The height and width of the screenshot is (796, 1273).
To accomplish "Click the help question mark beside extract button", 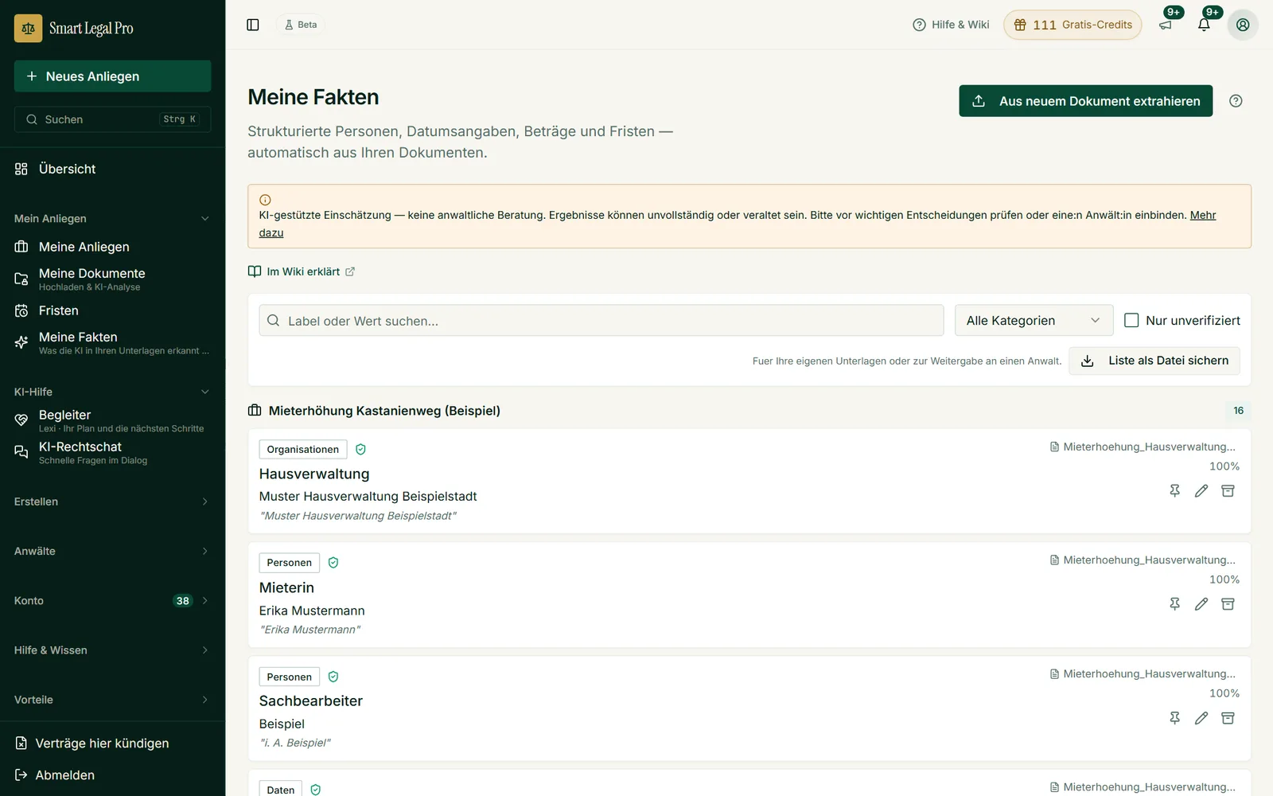I will pos(1236,101).
